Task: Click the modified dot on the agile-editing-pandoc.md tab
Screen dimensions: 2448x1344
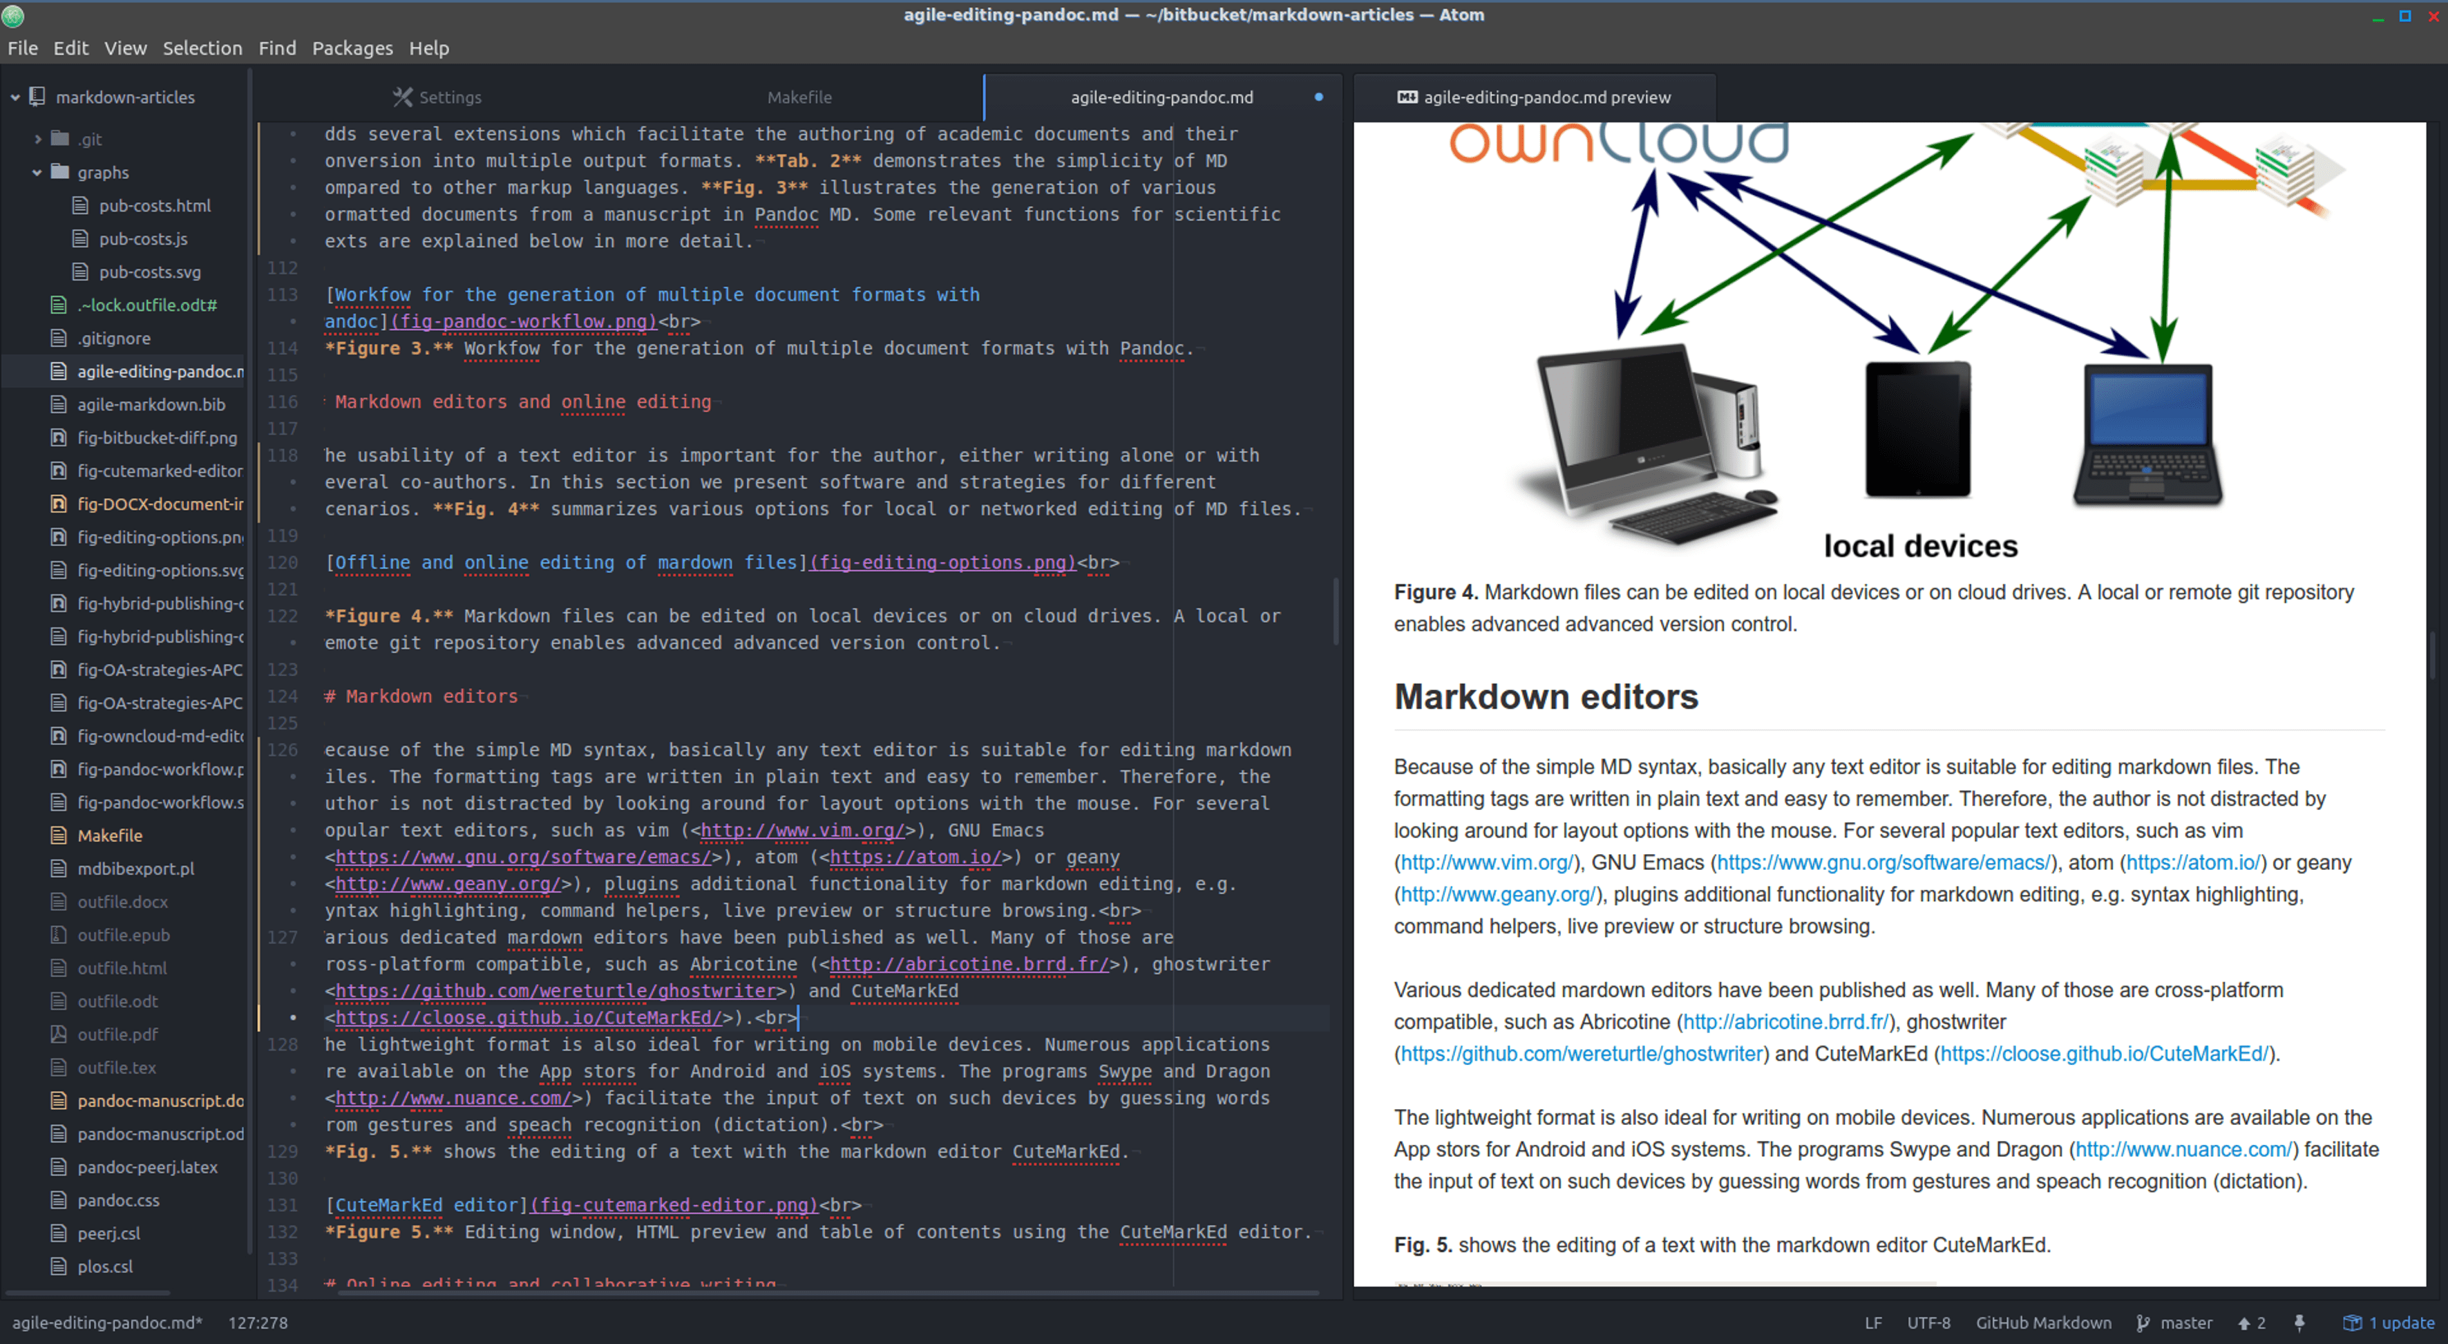Action: [x=1319, y=97]
